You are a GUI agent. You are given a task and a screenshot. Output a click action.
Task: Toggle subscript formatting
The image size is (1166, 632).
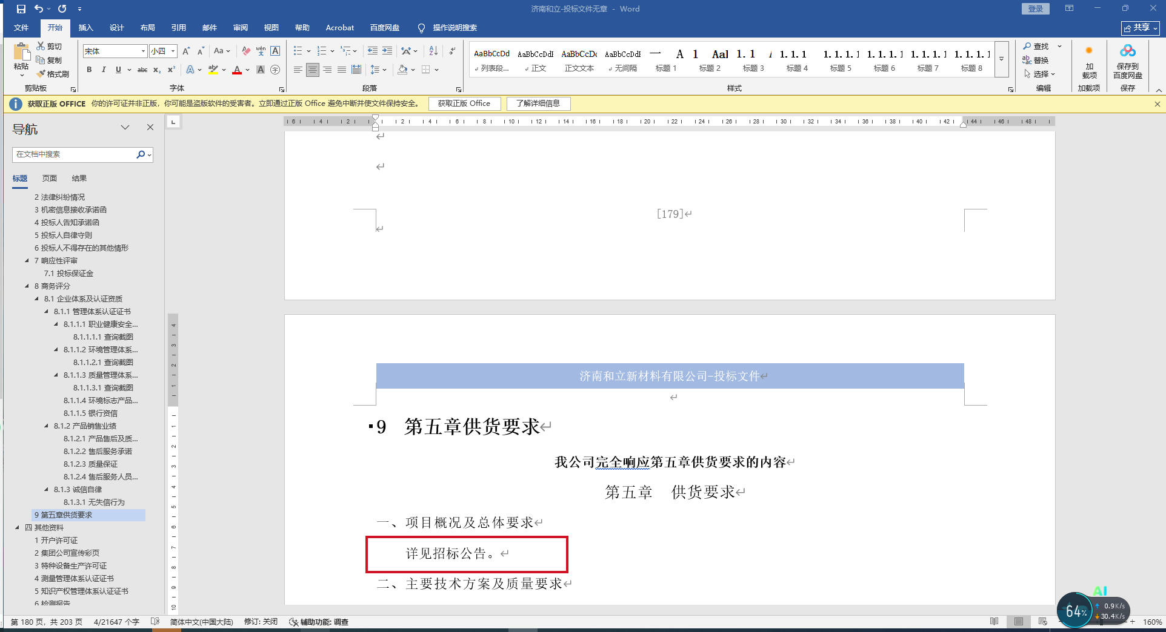click(157, 70)
